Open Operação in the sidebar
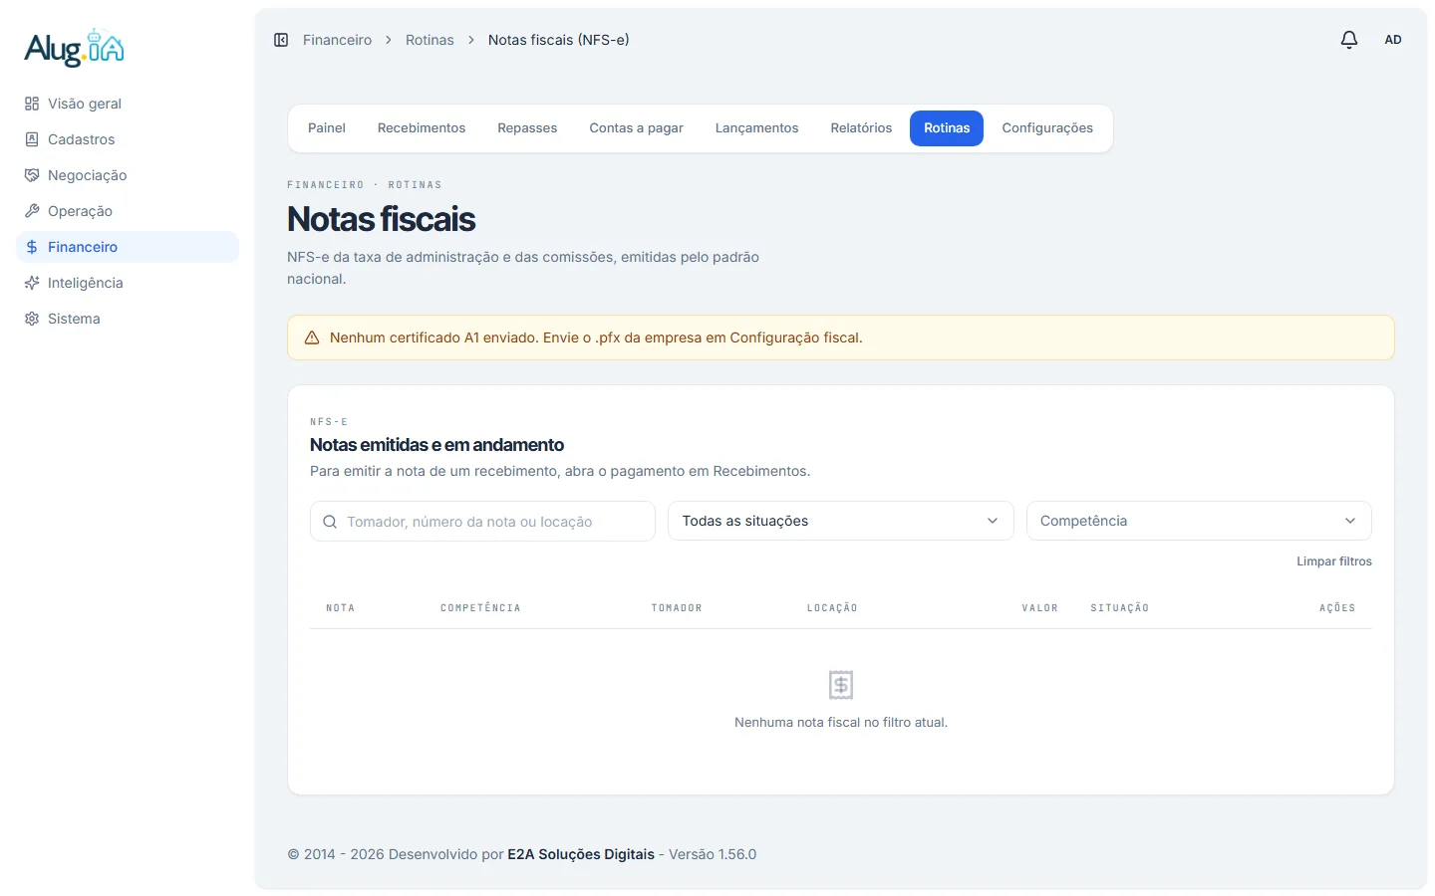1435x896 pixels. tap(128, 211)
